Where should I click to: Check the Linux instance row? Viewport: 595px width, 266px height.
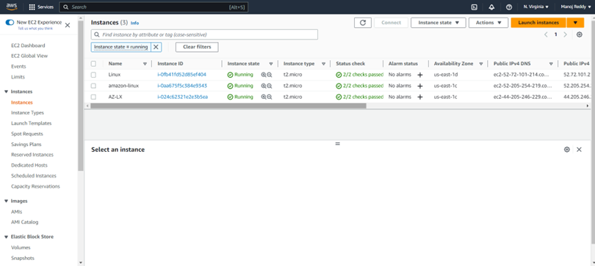click(93, 75)
